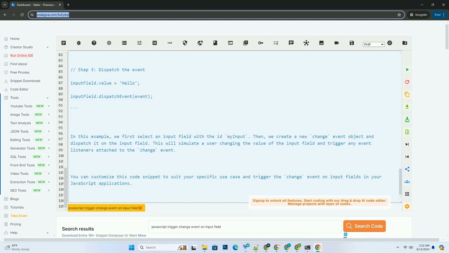This screenshot has height=253, width=449.
Task: Copy code with the orange copy icon
Action: tap(407, 95)
